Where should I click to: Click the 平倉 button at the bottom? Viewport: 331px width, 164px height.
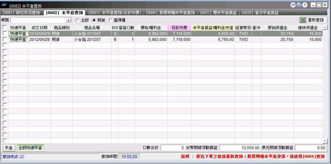(9, 148)
